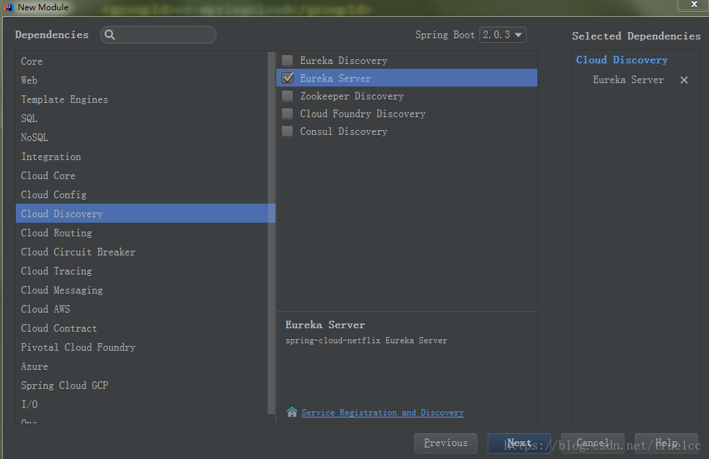
Task: Tick the Cloud Foundry Discovery checkbox
Action: coord(287,113)
